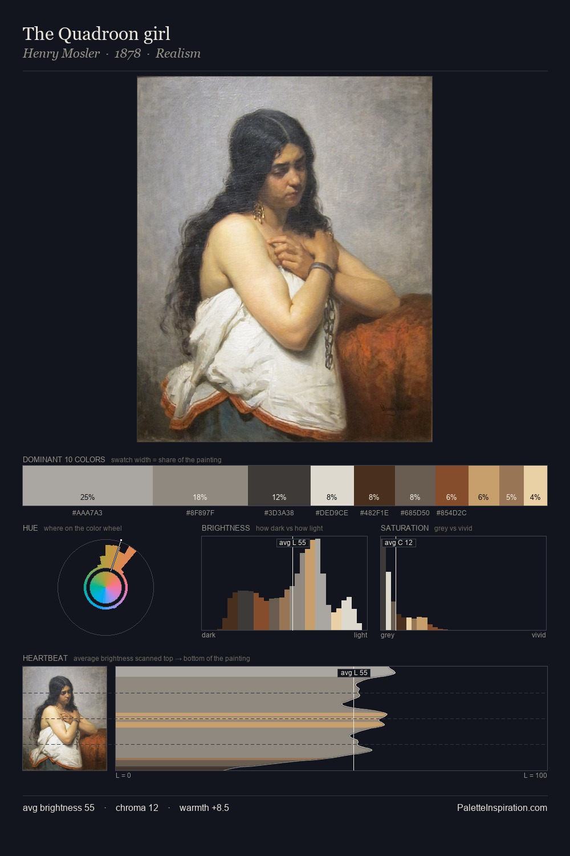Click the 'Realism' style label
This screenshot has height=856, width=570.
point(178,54)
